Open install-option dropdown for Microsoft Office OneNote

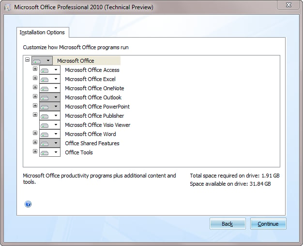50,88
